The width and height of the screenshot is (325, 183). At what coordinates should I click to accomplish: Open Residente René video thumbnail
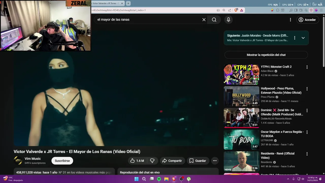click(241, 161)
